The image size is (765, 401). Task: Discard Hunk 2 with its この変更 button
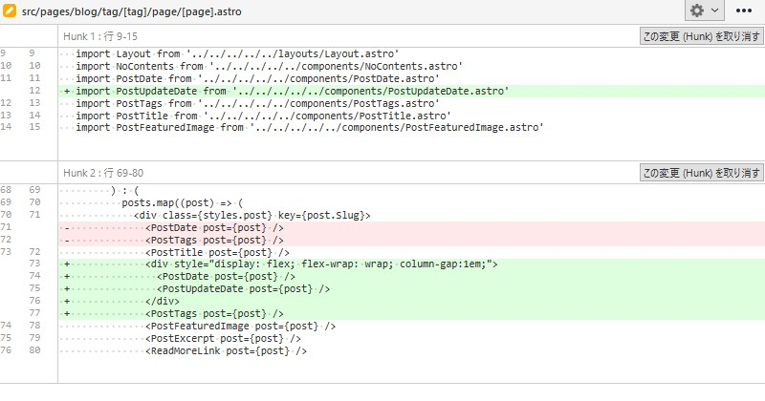point(701,173)
